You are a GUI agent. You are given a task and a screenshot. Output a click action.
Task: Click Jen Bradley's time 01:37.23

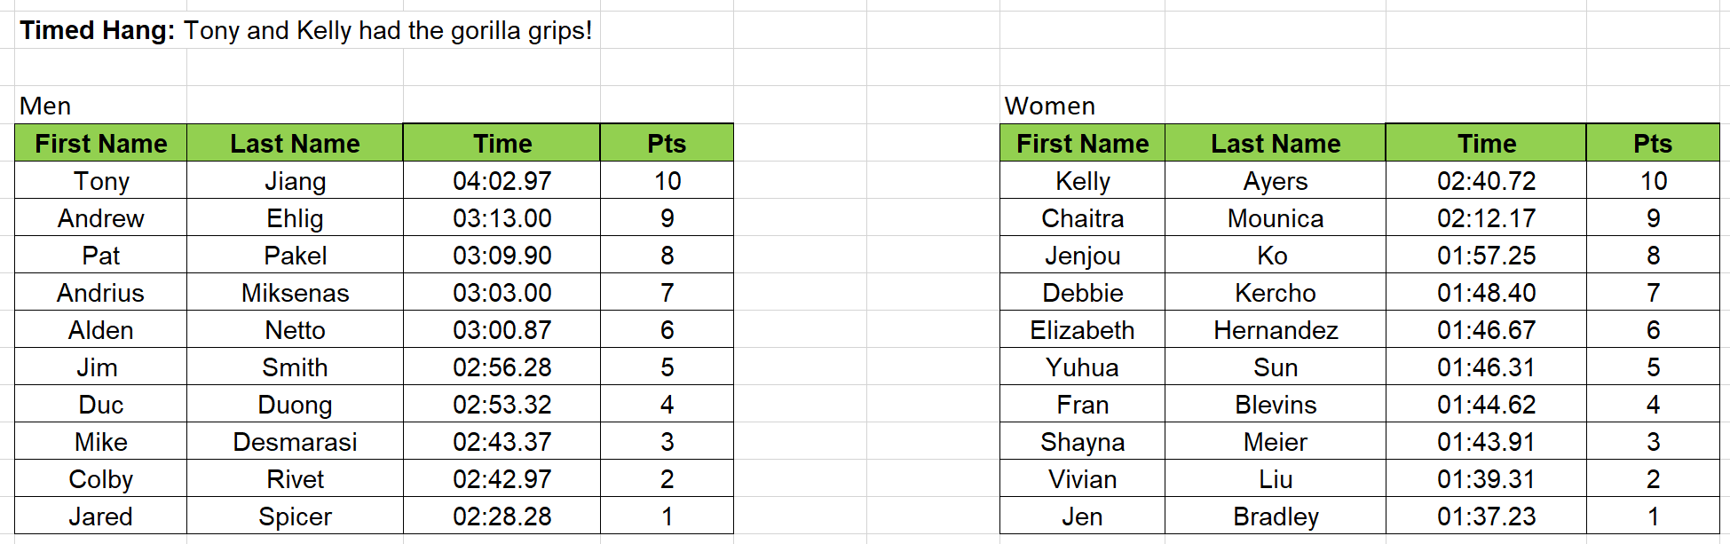click(1487, 516)
